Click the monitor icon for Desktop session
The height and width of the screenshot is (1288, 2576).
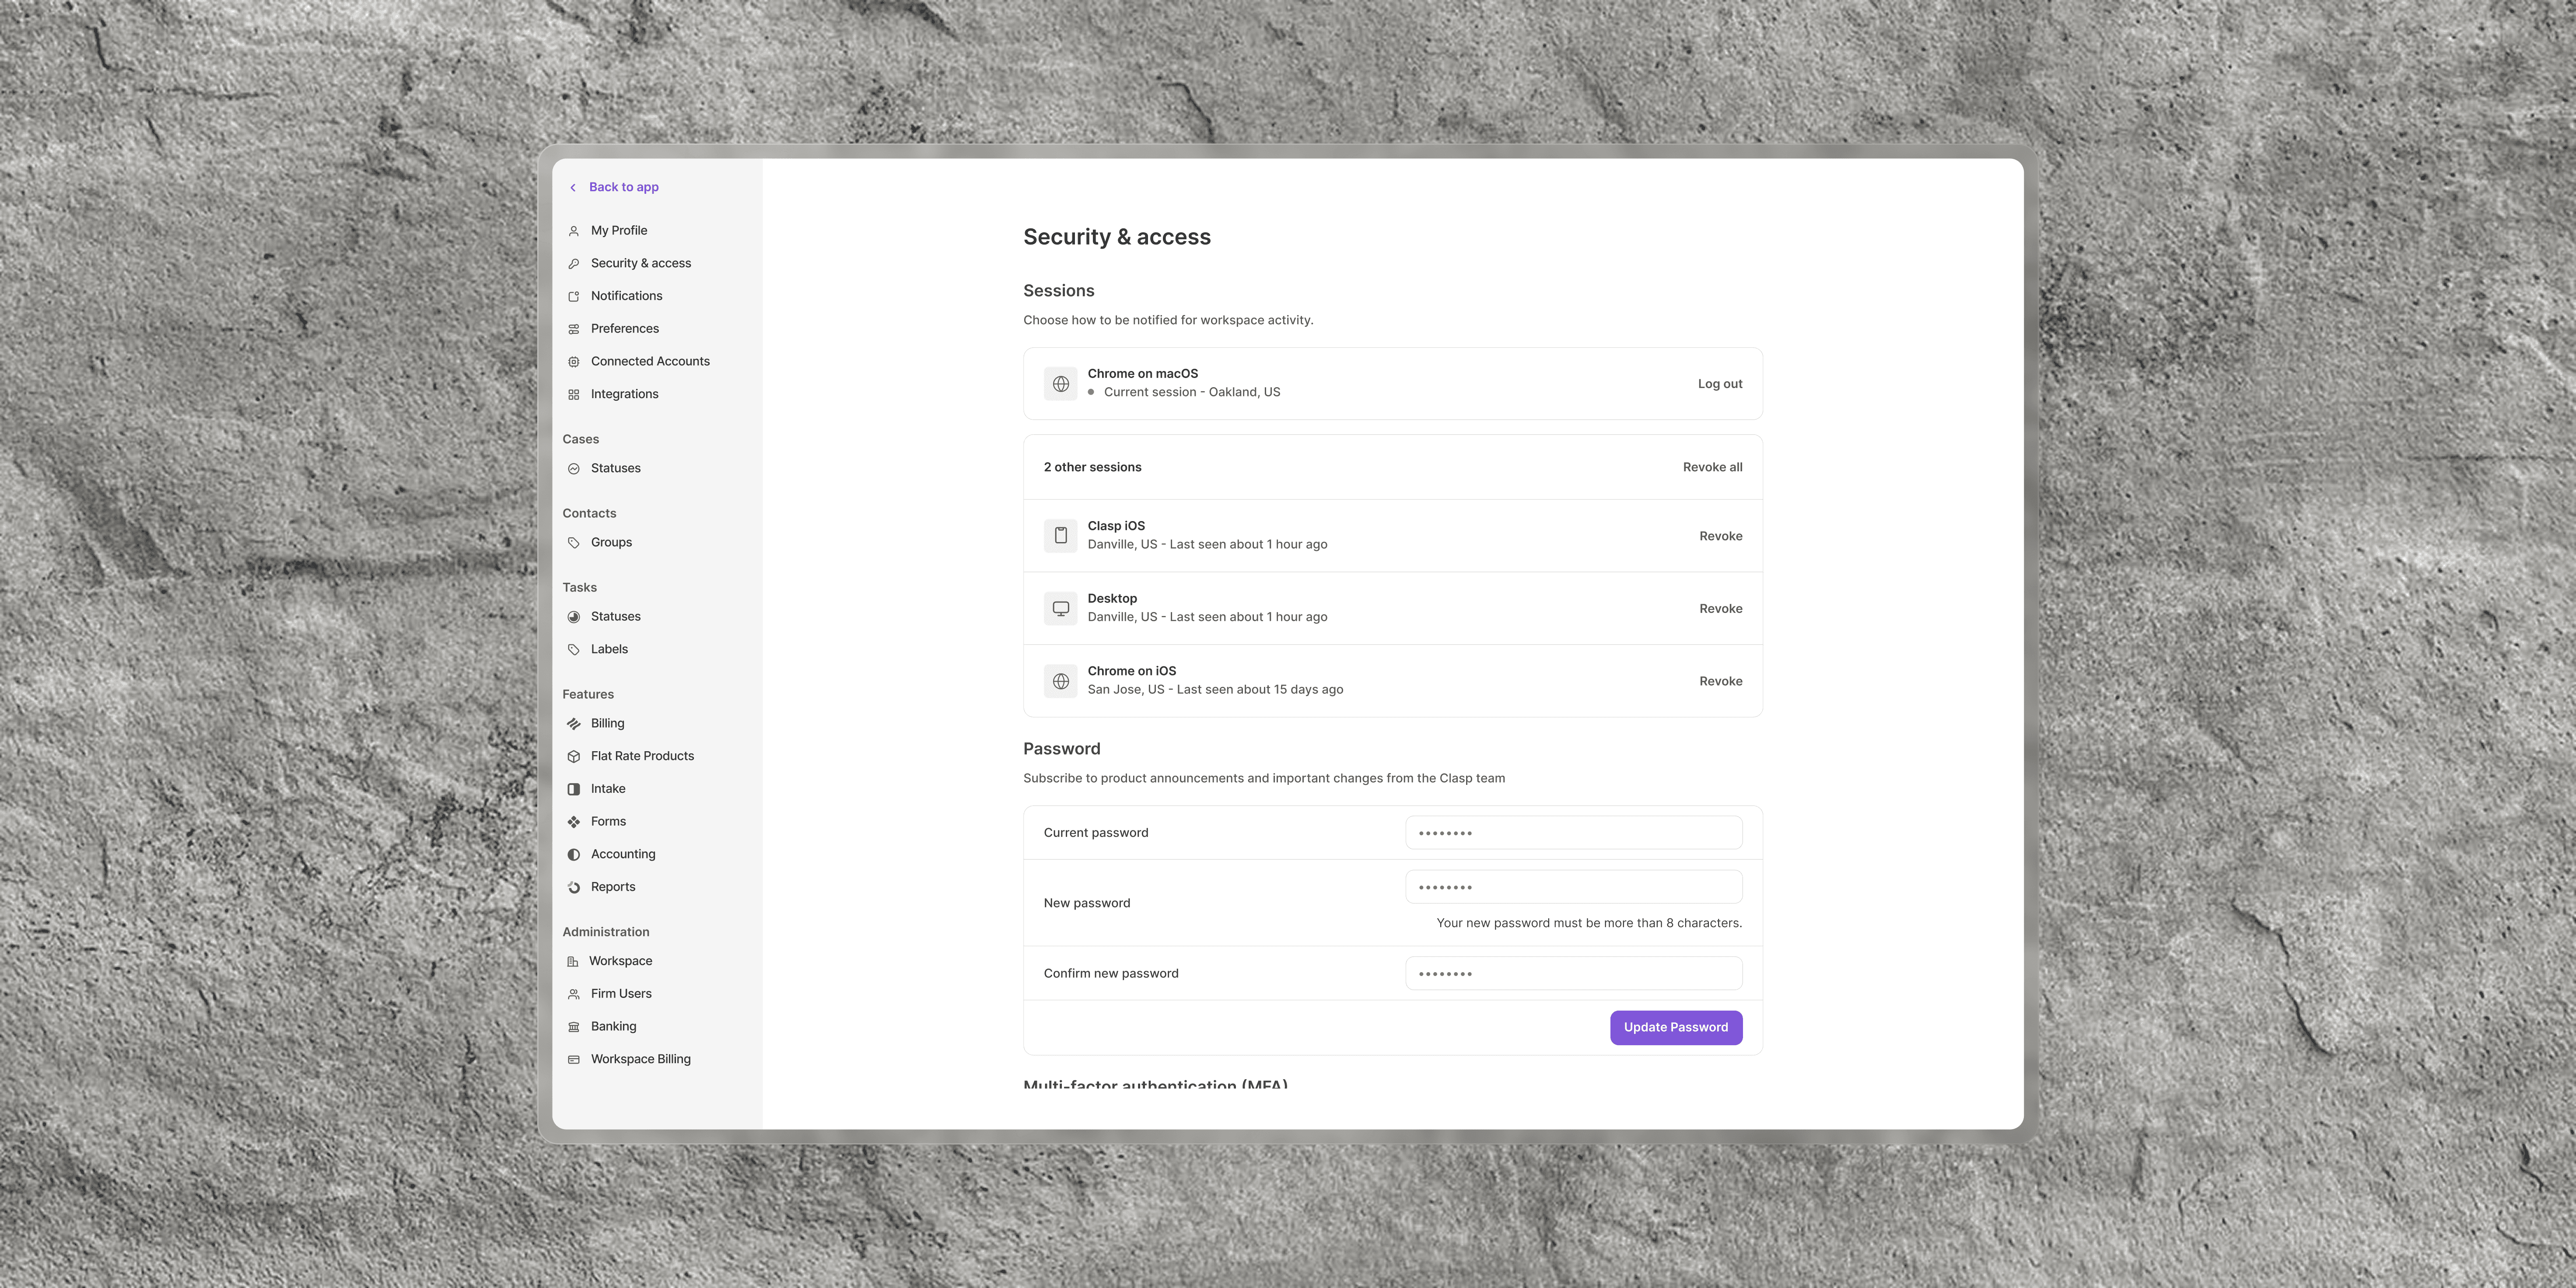point(1061,609)
